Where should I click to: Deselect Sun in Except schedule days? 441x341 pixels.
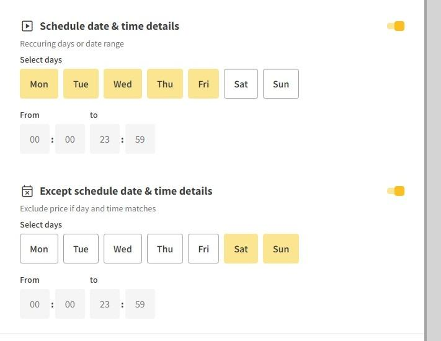281,249
